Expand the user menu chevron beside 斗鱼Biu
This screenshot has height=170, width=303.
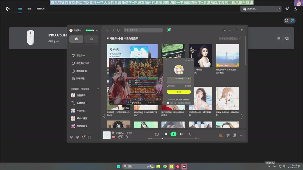coord(97,31)
